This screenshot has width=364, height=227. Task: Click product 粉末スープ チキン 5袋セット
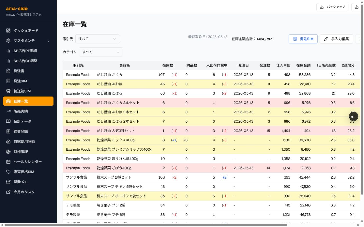(120, 187)
